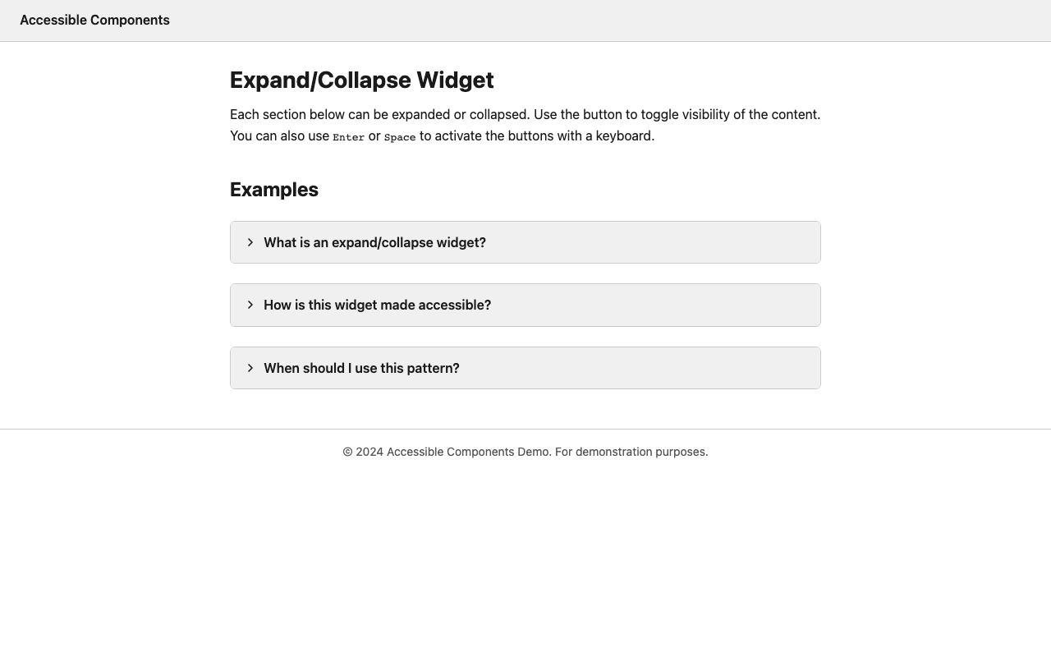Click "Accessible Components Demo" in the footer
The width and height of the screenshot is (1051, 657).
[468, 452]
